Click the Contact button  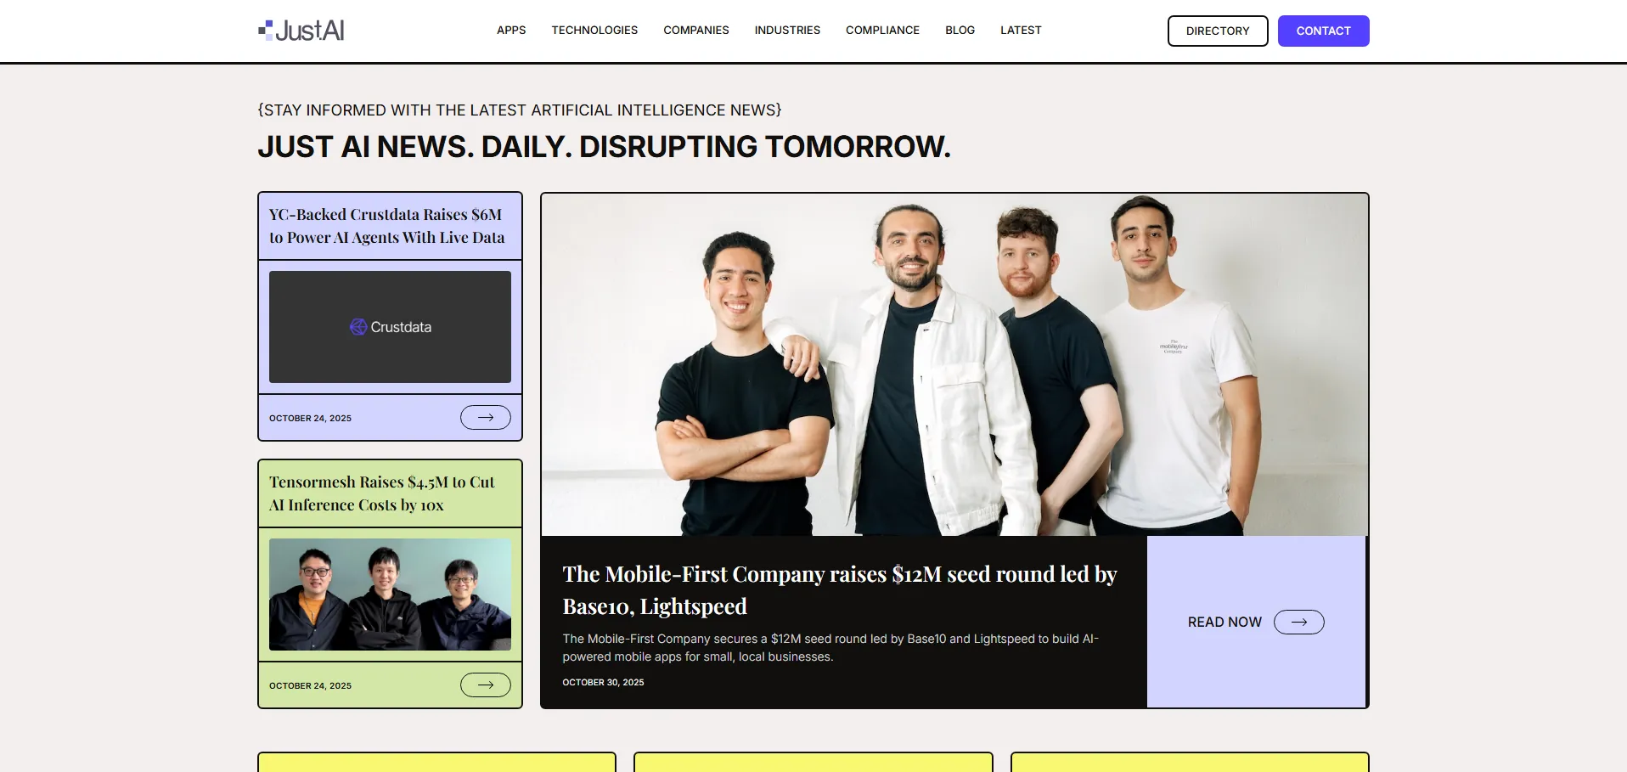click(x=1323, y=31)
